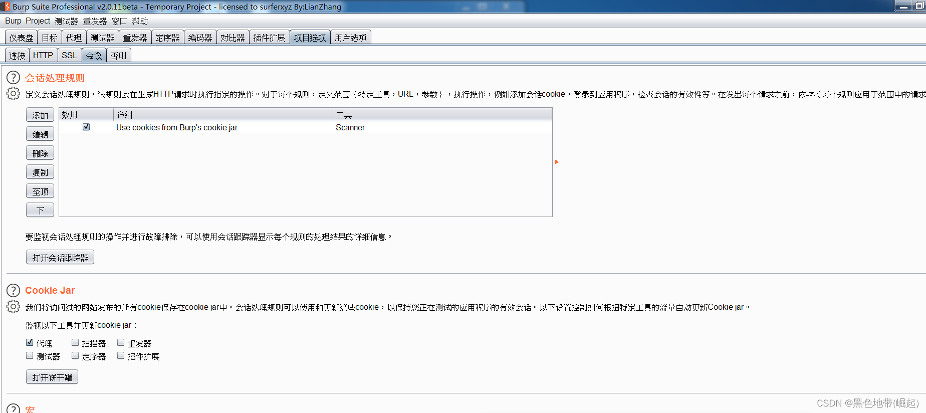This screenshot has width=926, height=413.
Task: Open the HTTP sub-tab
Action: tap(43, 55)
